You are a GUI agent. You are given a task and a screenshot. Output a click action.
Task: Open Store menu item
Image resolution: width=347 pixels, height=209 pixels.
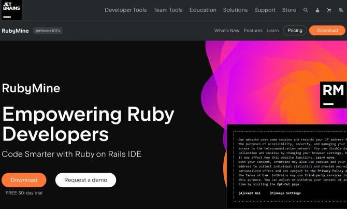click(289, 10)
